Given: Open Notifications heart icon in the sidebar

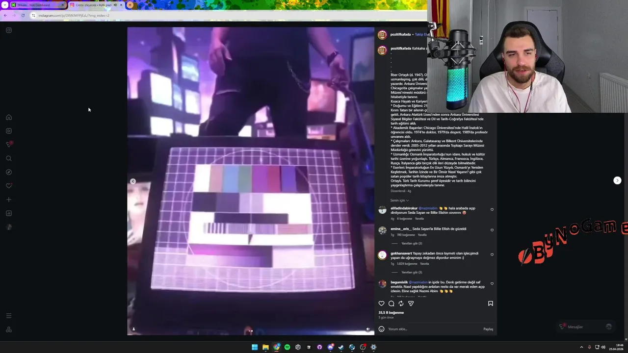Looking at the screenshot, I should (9, 186).
